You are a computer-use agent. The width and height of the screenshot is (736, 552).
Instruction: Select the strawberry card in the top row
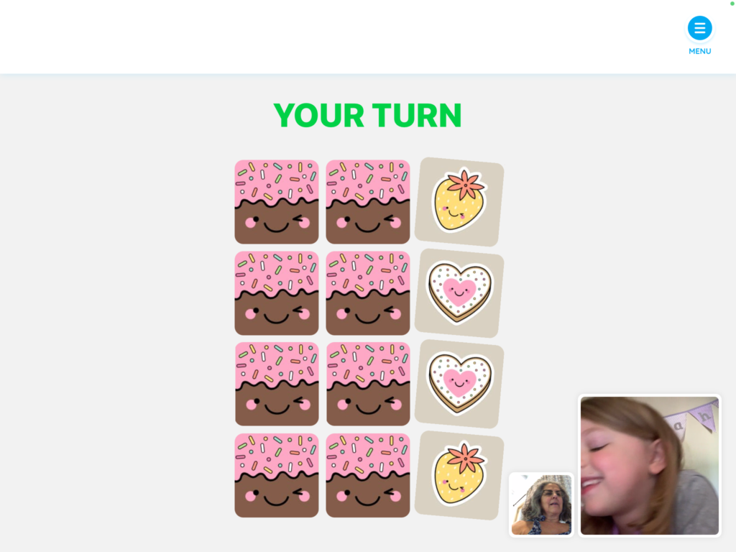459,202
